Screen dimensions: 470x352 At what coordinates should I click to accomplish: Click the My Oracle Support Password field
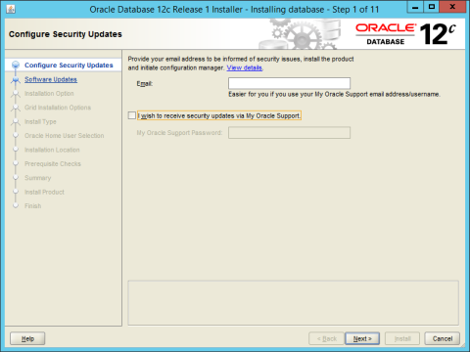point(289,133)
